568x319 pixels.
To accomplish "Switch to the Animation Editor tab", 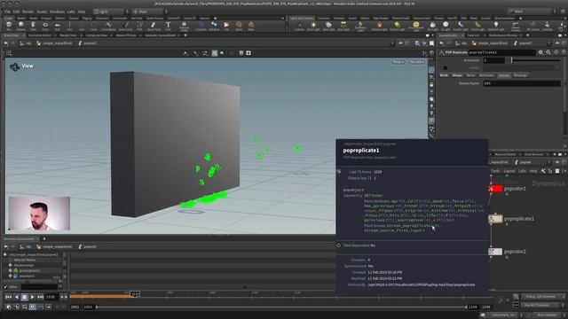I will 40,35.
